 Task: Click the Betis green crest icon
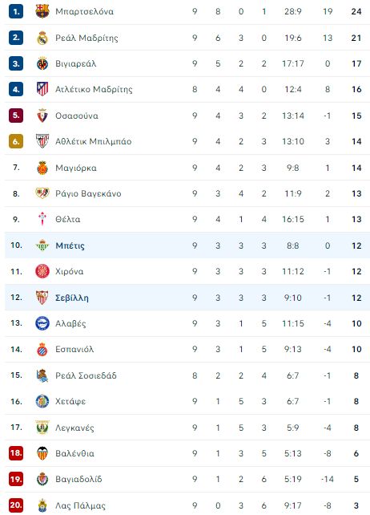(42, 245)
